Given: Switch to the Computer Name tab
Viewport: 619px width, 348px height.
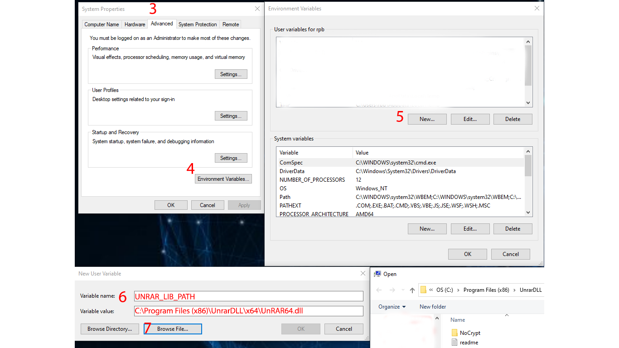Looking at the screenshot, I should (102, 24).
